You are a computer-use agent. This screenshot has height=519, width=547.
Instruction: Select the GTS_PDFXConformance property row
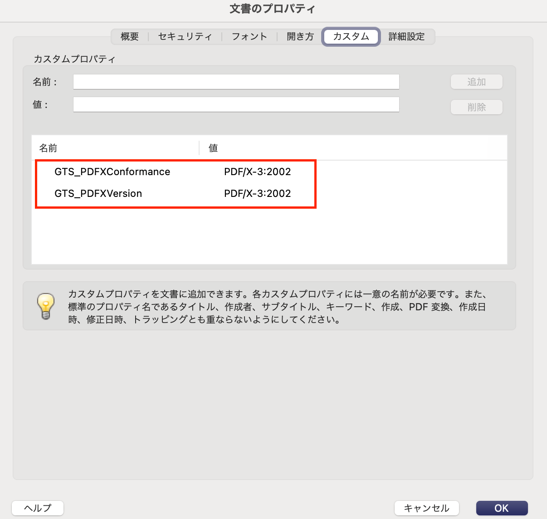point(112,172)
